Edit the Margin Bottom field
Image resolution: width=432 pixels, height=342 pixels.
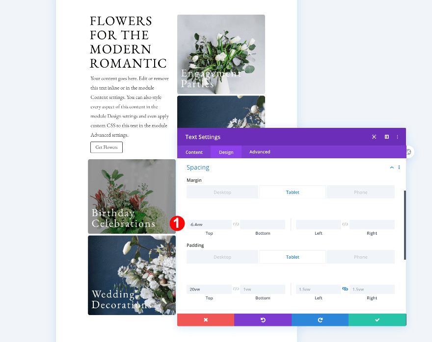(263, 224)
